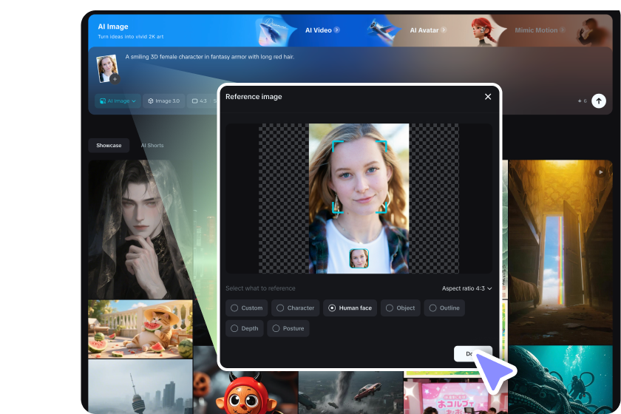Click the sparkle credits icon showing 6
621x414 pixels.
tap(579, 101)
